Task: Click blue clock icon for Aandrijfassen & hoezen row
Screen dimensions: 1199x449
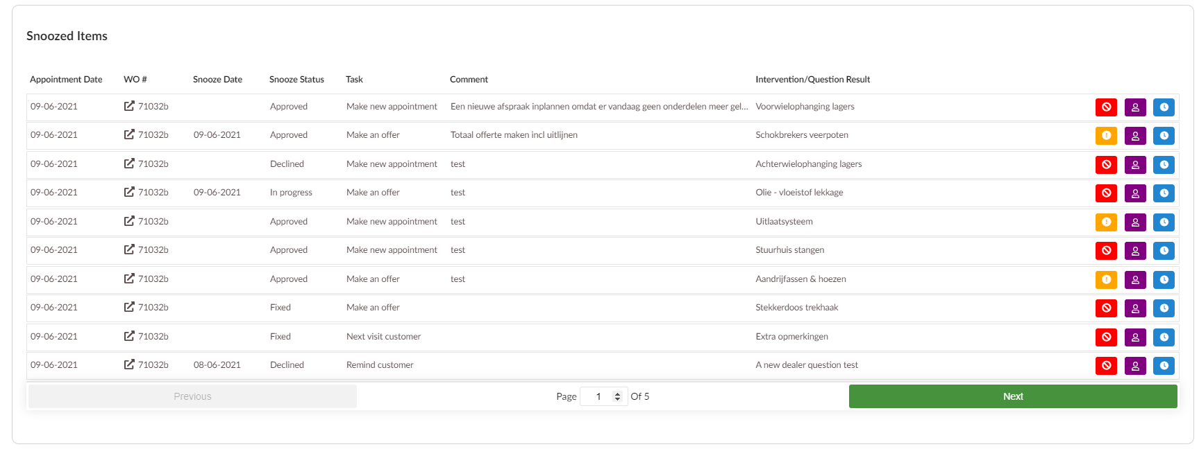Action: [x=1164, y=280]
